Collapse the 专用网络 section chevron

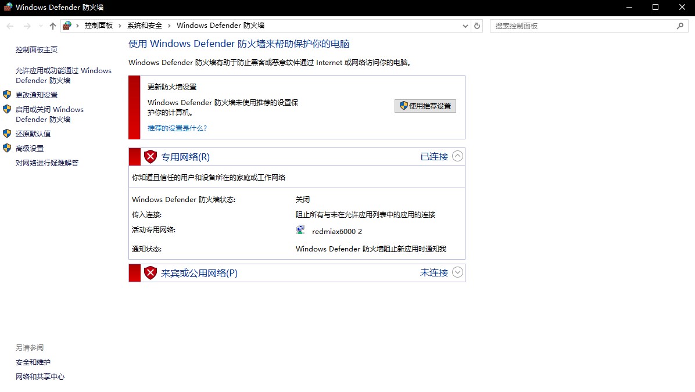[457, 156]
